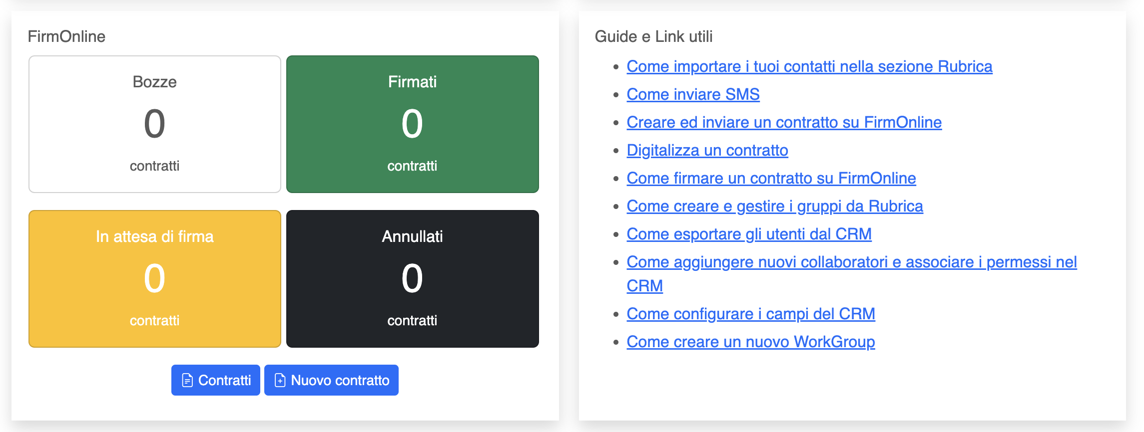This screenshot has width=1144, height=432.
Task: Click the zero count in Firmati card
Action: pos(412,124)
